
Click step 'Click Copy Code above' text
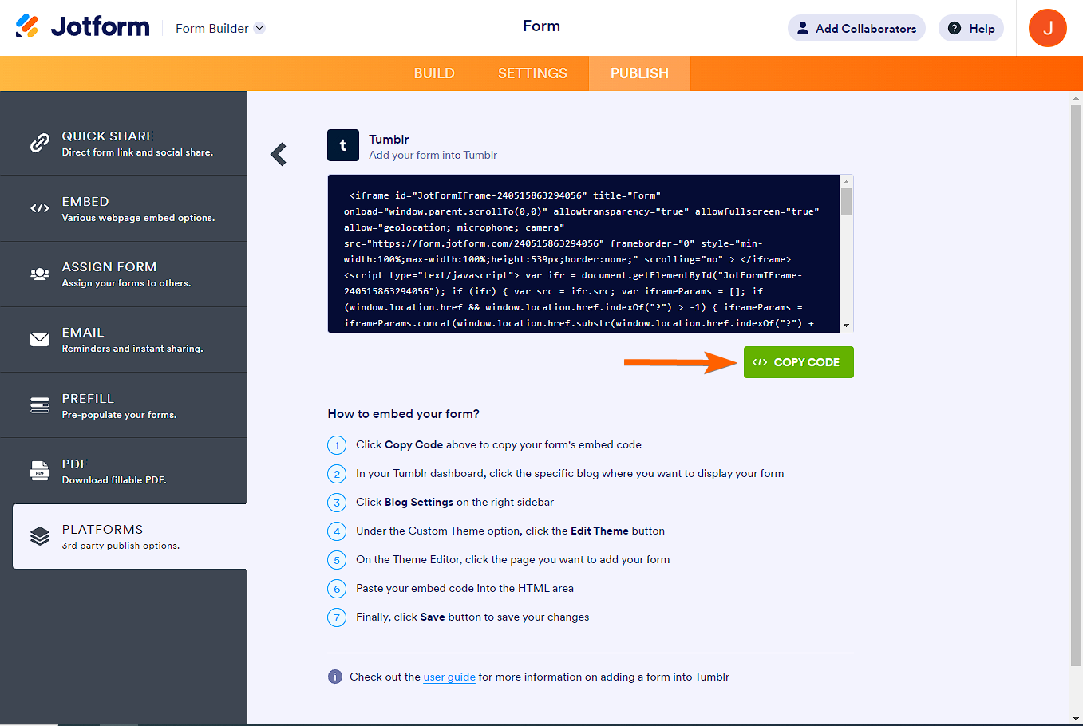(x=499, y=445)
